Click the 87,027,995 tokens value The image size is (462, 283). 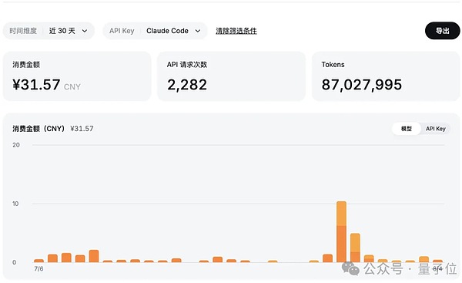coord(362,85)
